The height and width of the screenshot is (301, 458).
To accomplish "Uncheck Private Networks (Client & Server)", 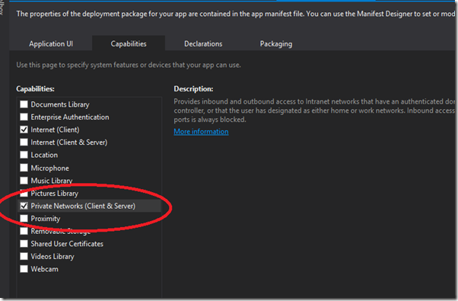I will coord(24,206).
